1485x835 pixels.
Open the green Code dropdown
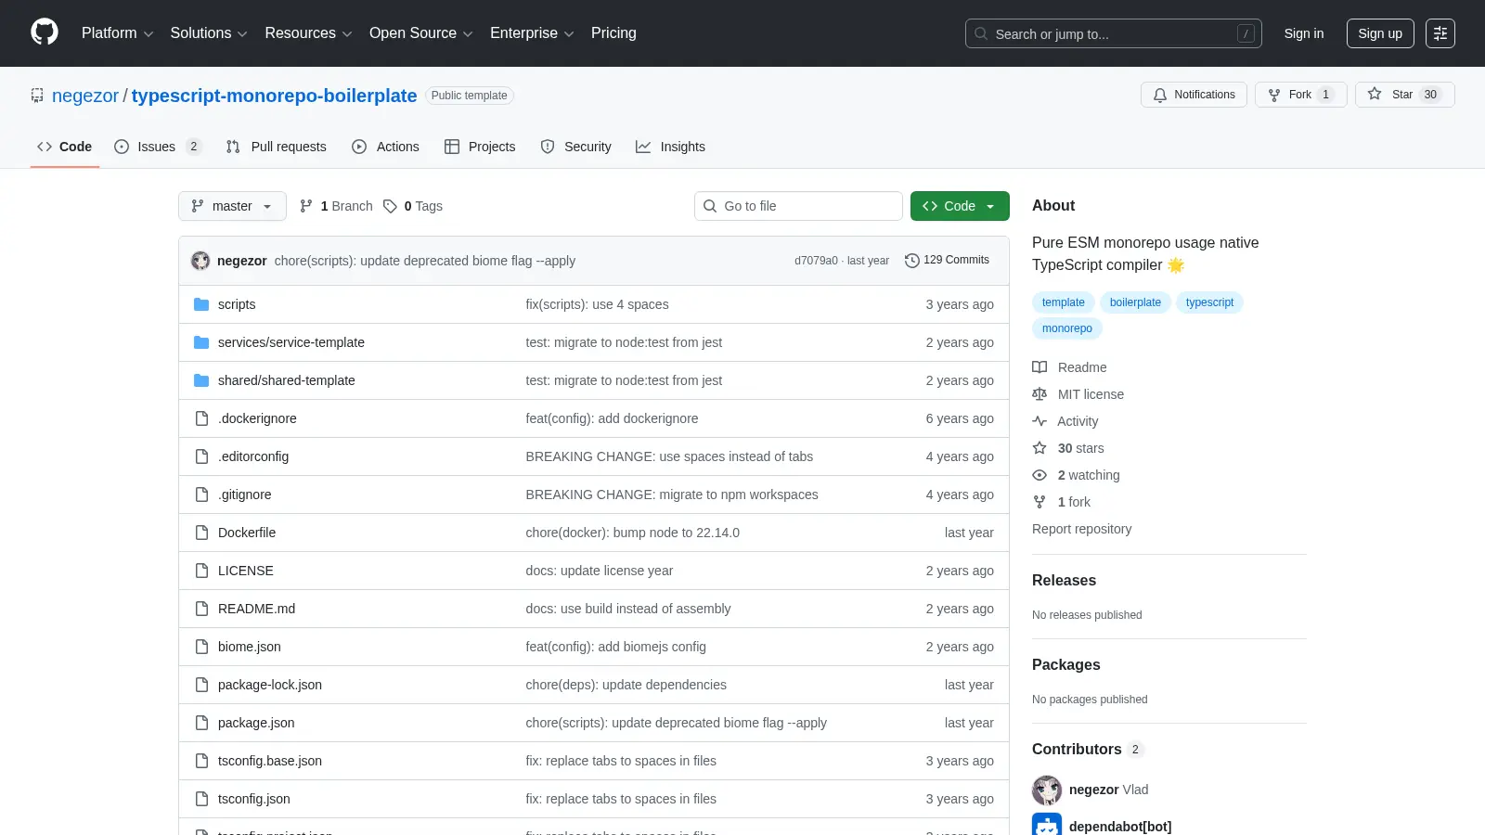click(x=960, y=206)
